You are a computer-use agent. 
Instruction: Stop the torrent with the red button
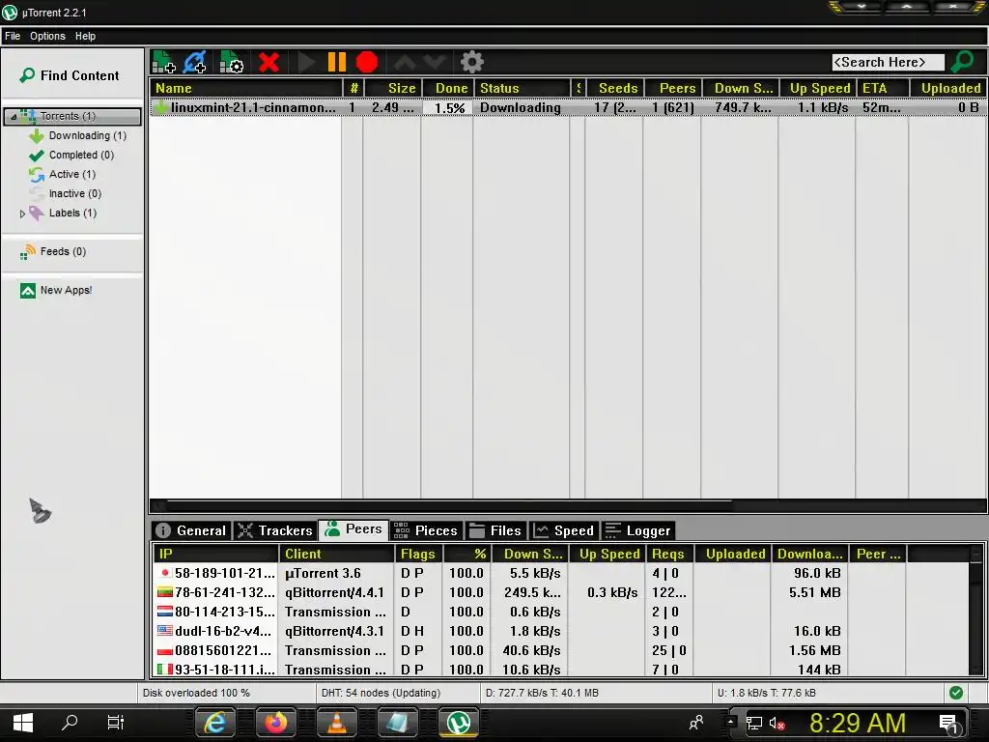coord(367,62)
